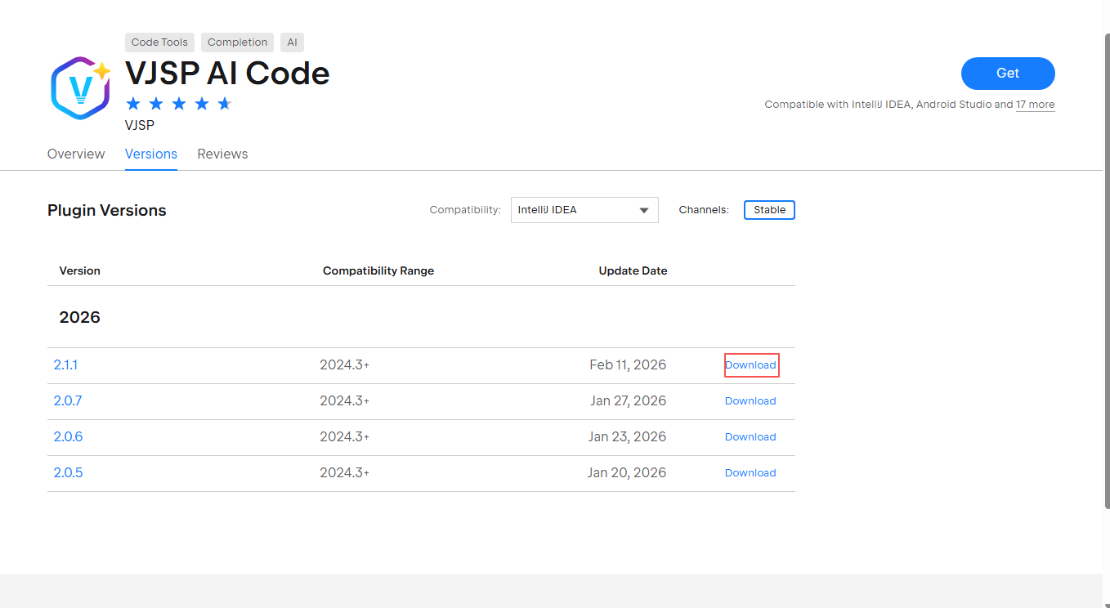Click the star rating icons
The height and width of the screenshot is (608, 1110).
179,104
